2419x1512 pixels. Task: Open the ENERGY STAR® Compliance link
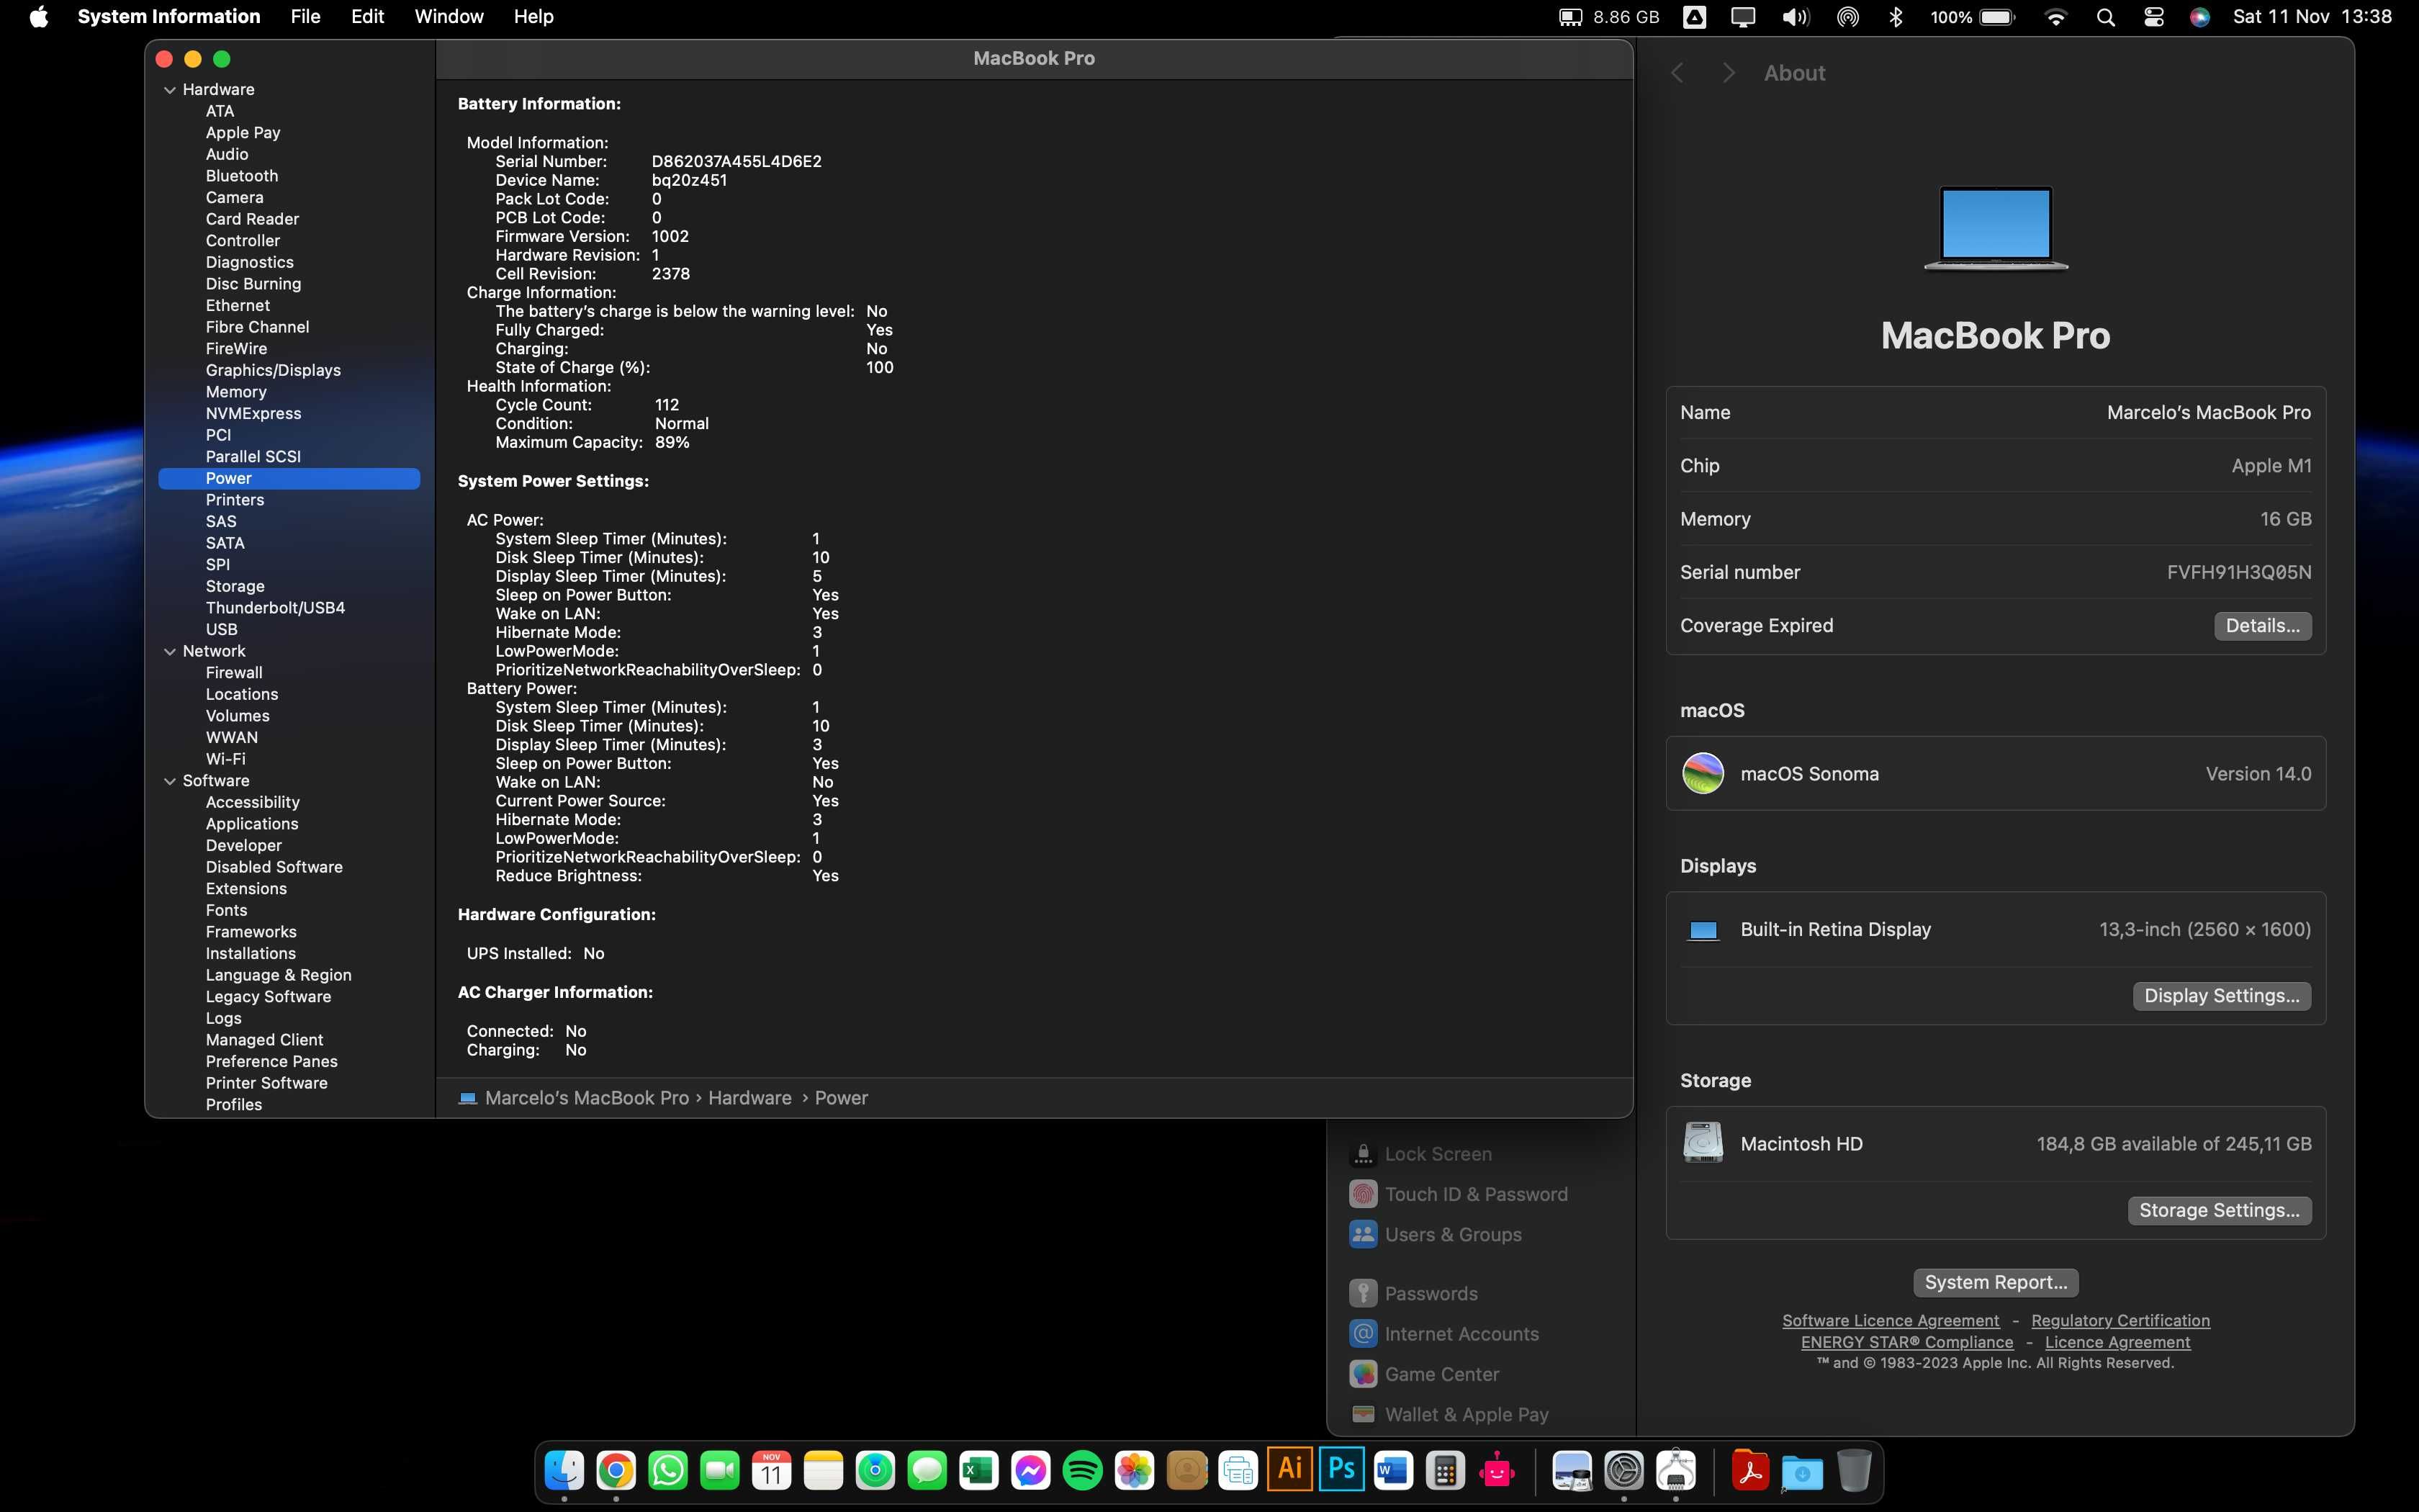point(1907,1342)
